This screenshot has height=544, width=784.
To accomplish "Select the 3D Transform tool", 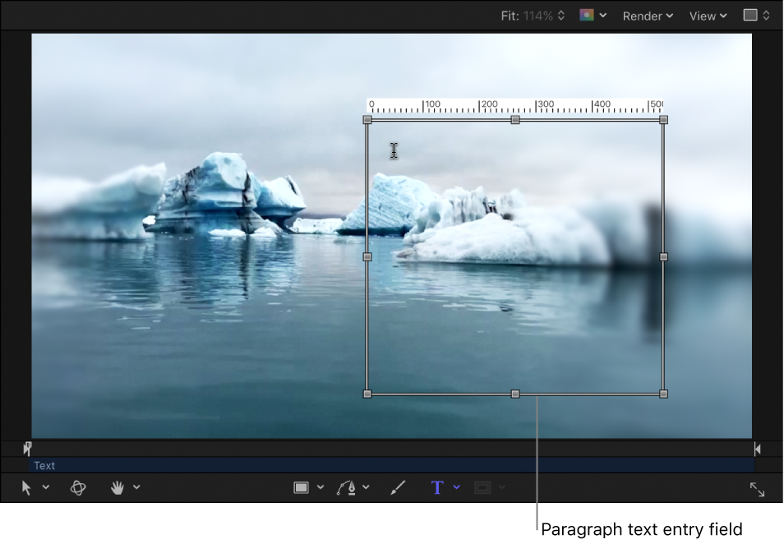I will pos(78,487).
